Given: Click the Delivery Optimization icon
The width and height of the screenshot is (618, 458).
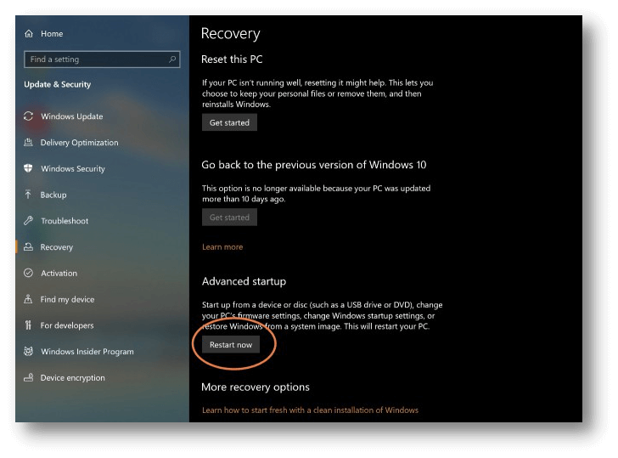Looking at the screenshot, I should pos(29,143).
